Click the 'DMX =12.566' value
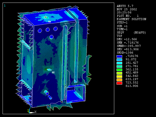 127,39
